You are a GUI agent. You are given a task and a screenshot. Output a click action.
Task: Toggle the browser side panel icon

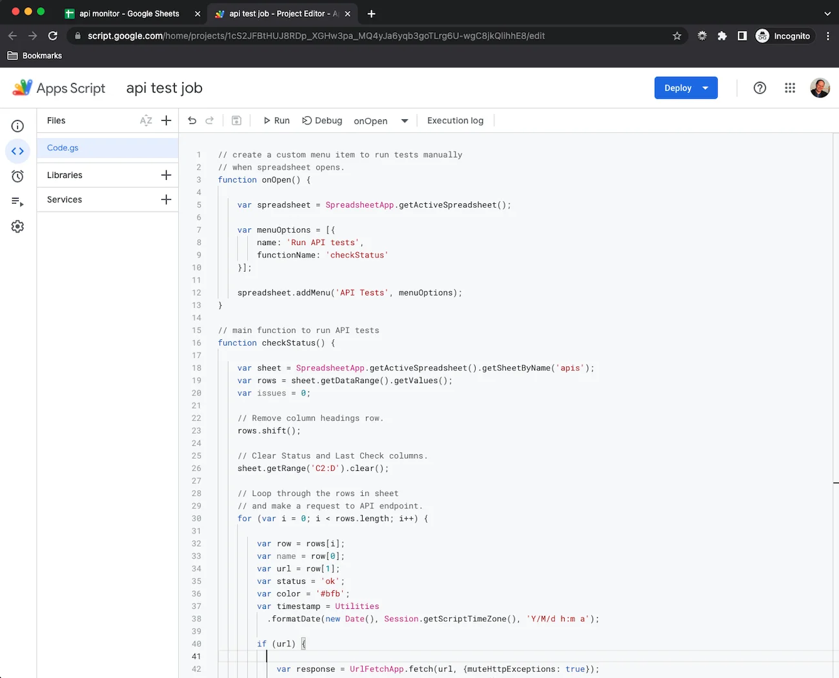point(742,36)
